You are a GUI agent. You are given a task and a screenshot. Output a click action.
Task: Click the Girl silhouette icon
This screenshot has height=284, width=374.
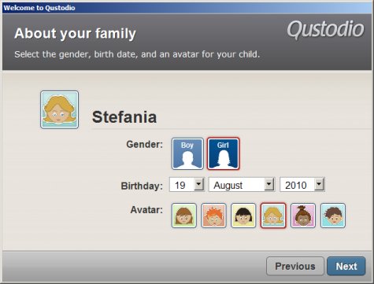(223, 159)
